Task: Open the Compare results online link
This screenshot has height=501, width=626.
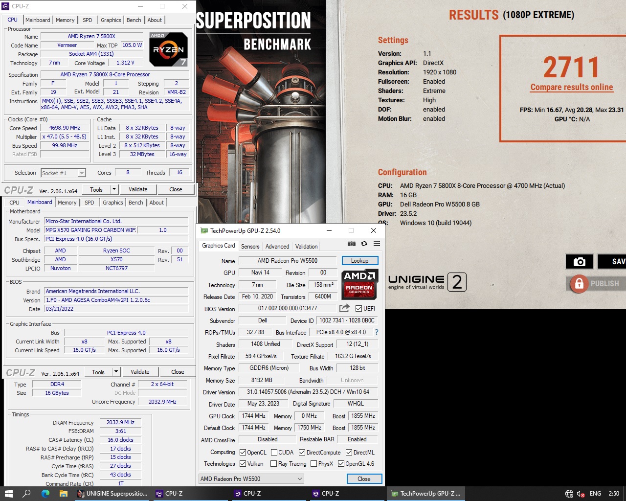Action: [572, 87]
